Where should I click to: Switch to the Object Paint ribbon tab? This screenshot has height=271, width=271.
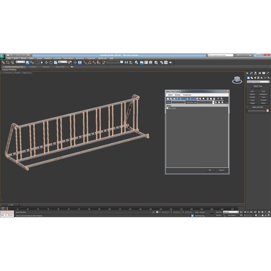(x=60, y=67)
